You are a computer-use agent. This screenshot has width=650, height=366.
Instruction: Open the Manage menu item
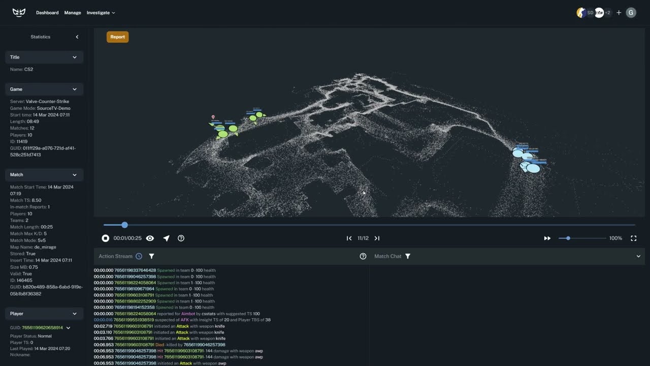[73, 13]
